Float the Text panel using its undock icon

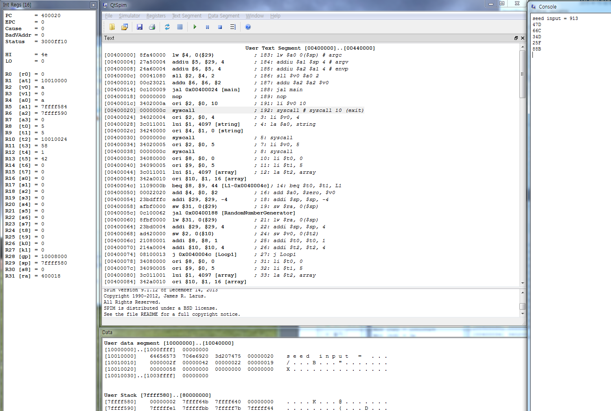point(516,38)
